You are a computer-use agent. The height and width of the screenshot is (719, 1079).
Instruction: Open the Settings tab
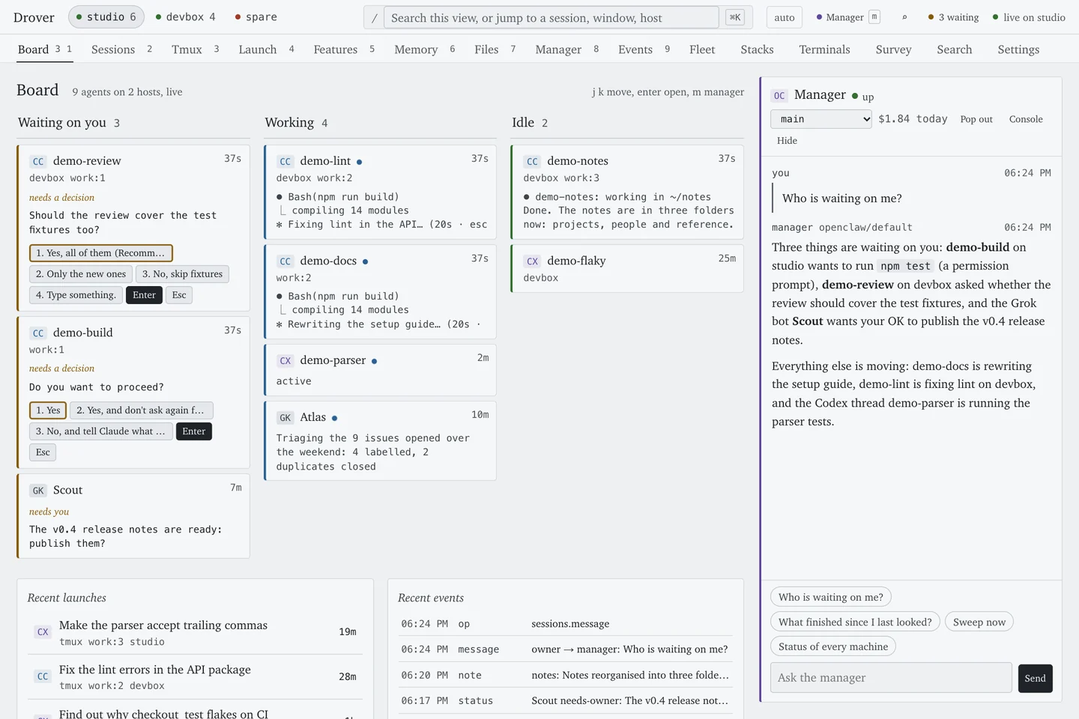(x=1018, y=49)
